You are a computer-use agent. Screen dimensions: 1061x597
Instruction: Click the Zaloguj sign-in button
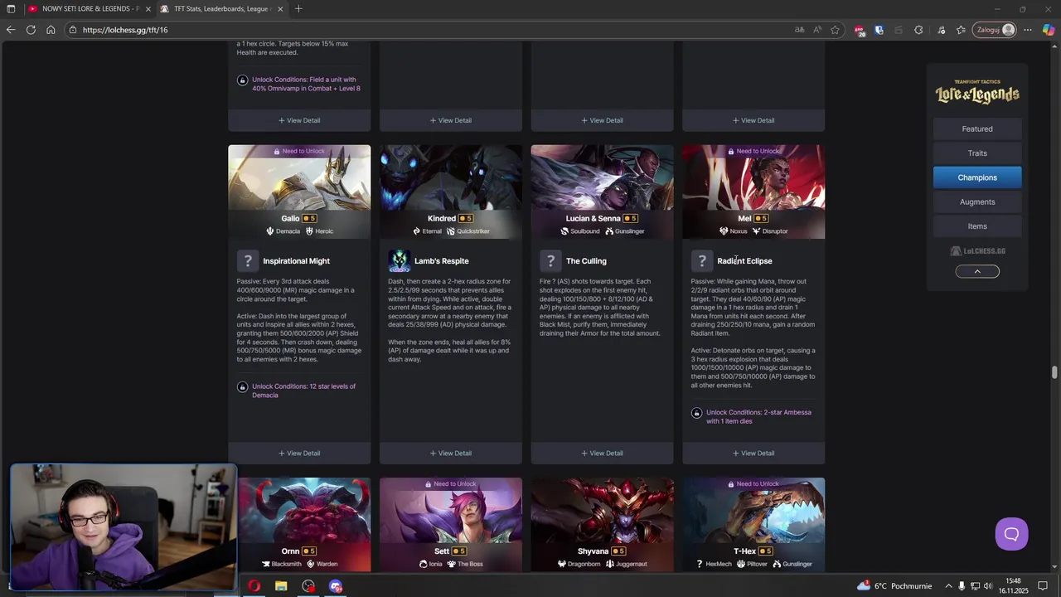[996, 30]
